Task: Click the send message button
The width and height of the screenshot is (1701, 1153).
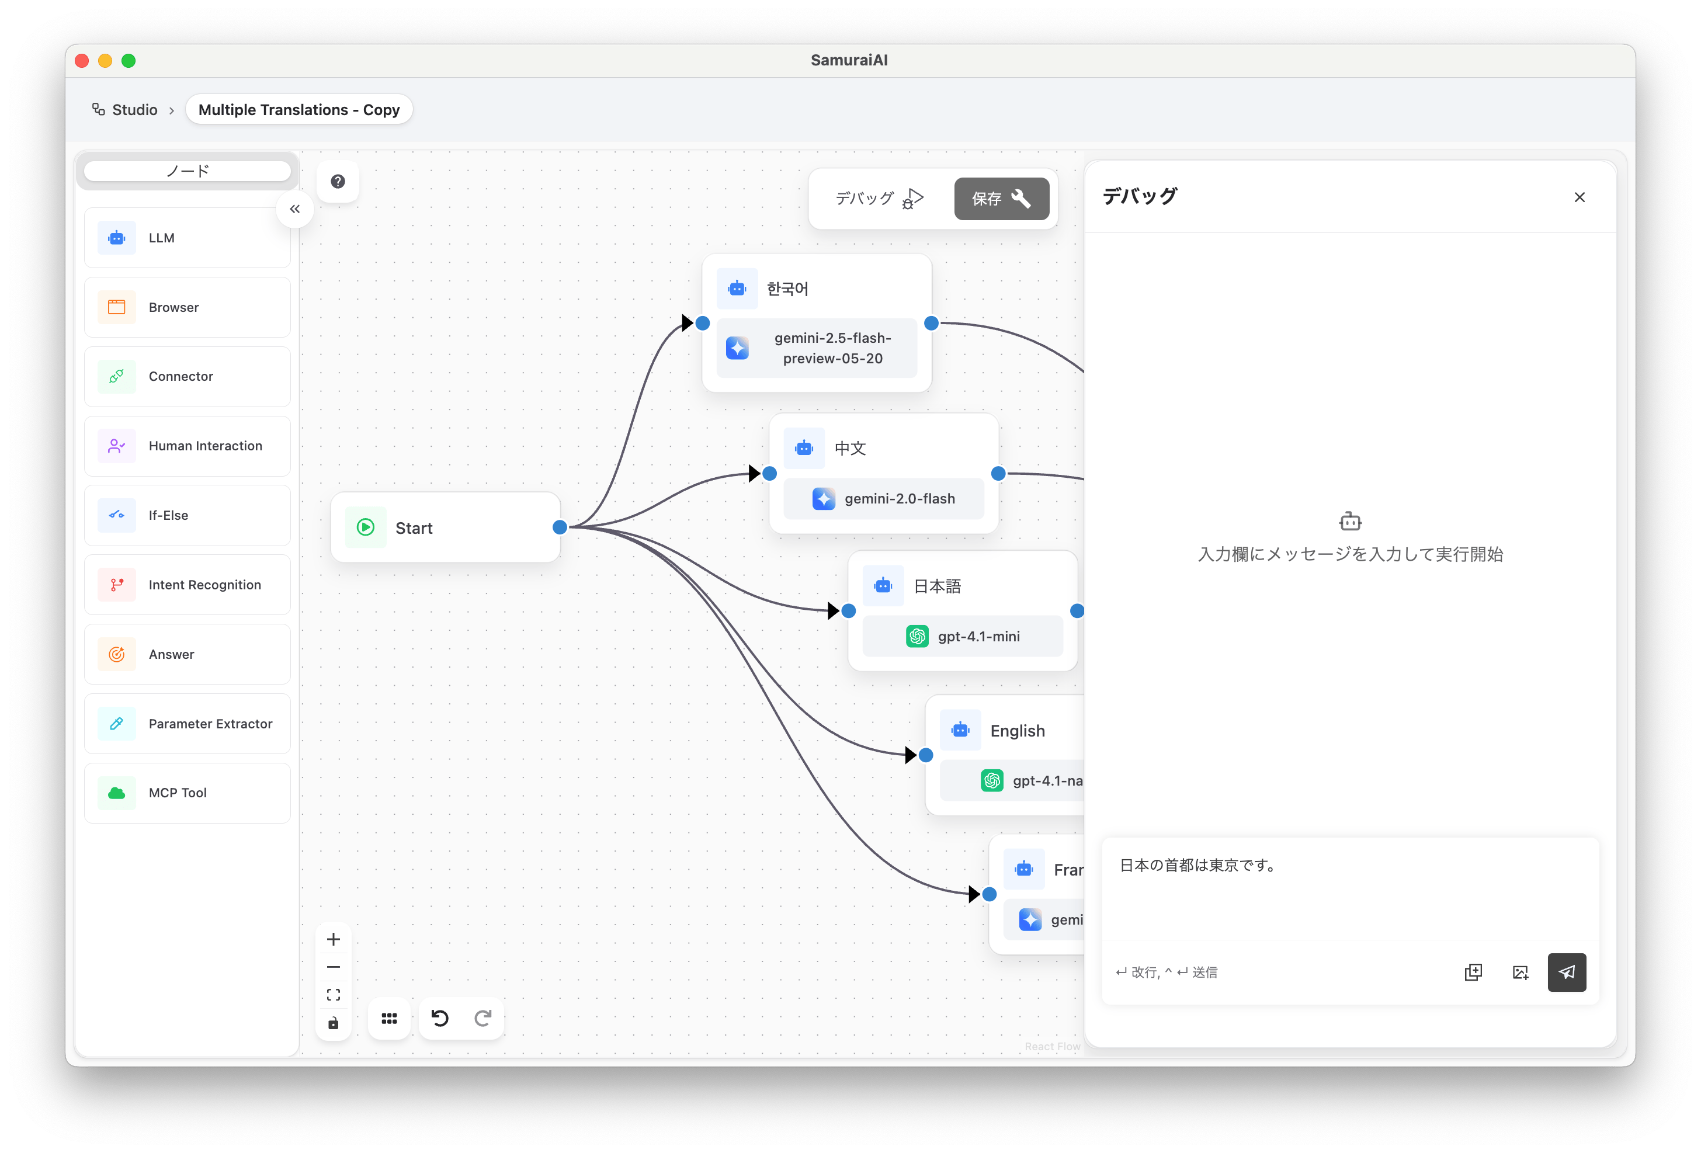Action: click(x=1566, y=972)
